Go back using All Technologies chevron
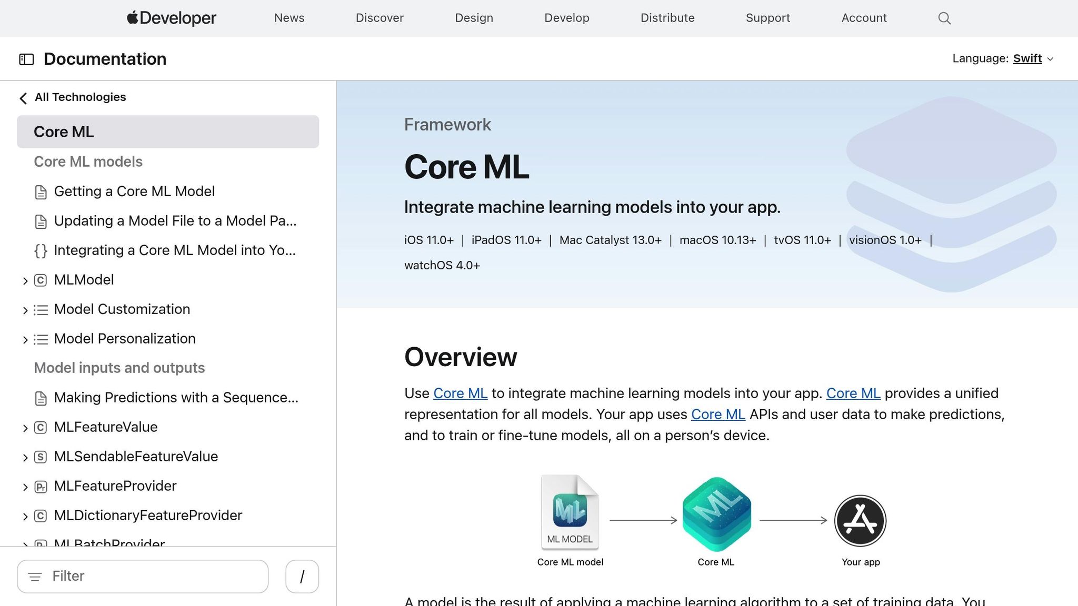 [x=23, y=98]
